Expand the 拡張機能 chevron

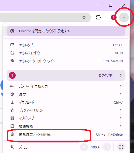pyautogui.click(x=121, y=126)
